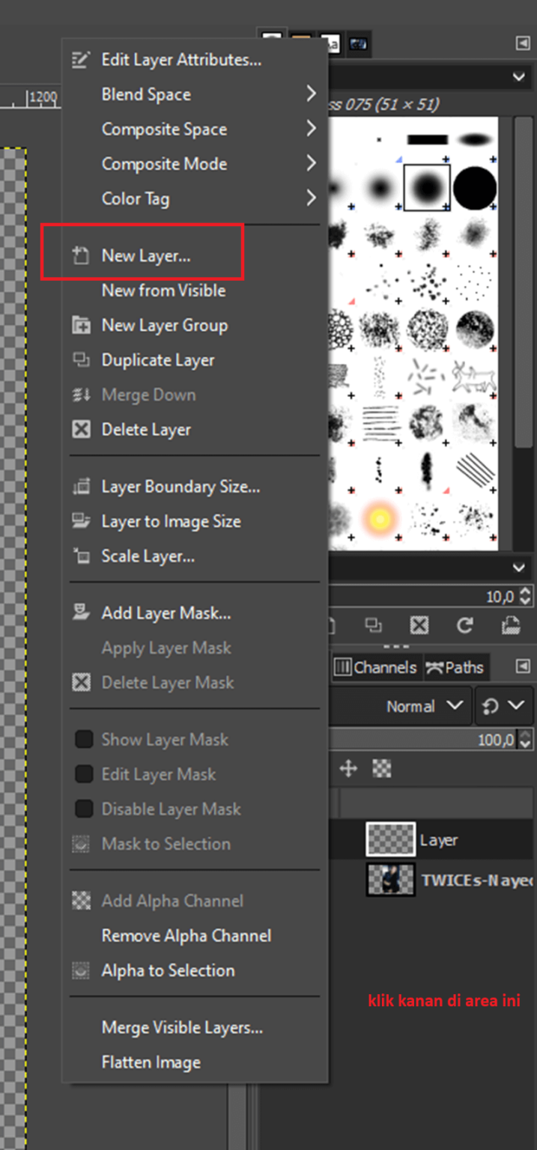Click Merge Visible Layers option
Viewport: 537px width, 1150px height.
click(183, 1027)
